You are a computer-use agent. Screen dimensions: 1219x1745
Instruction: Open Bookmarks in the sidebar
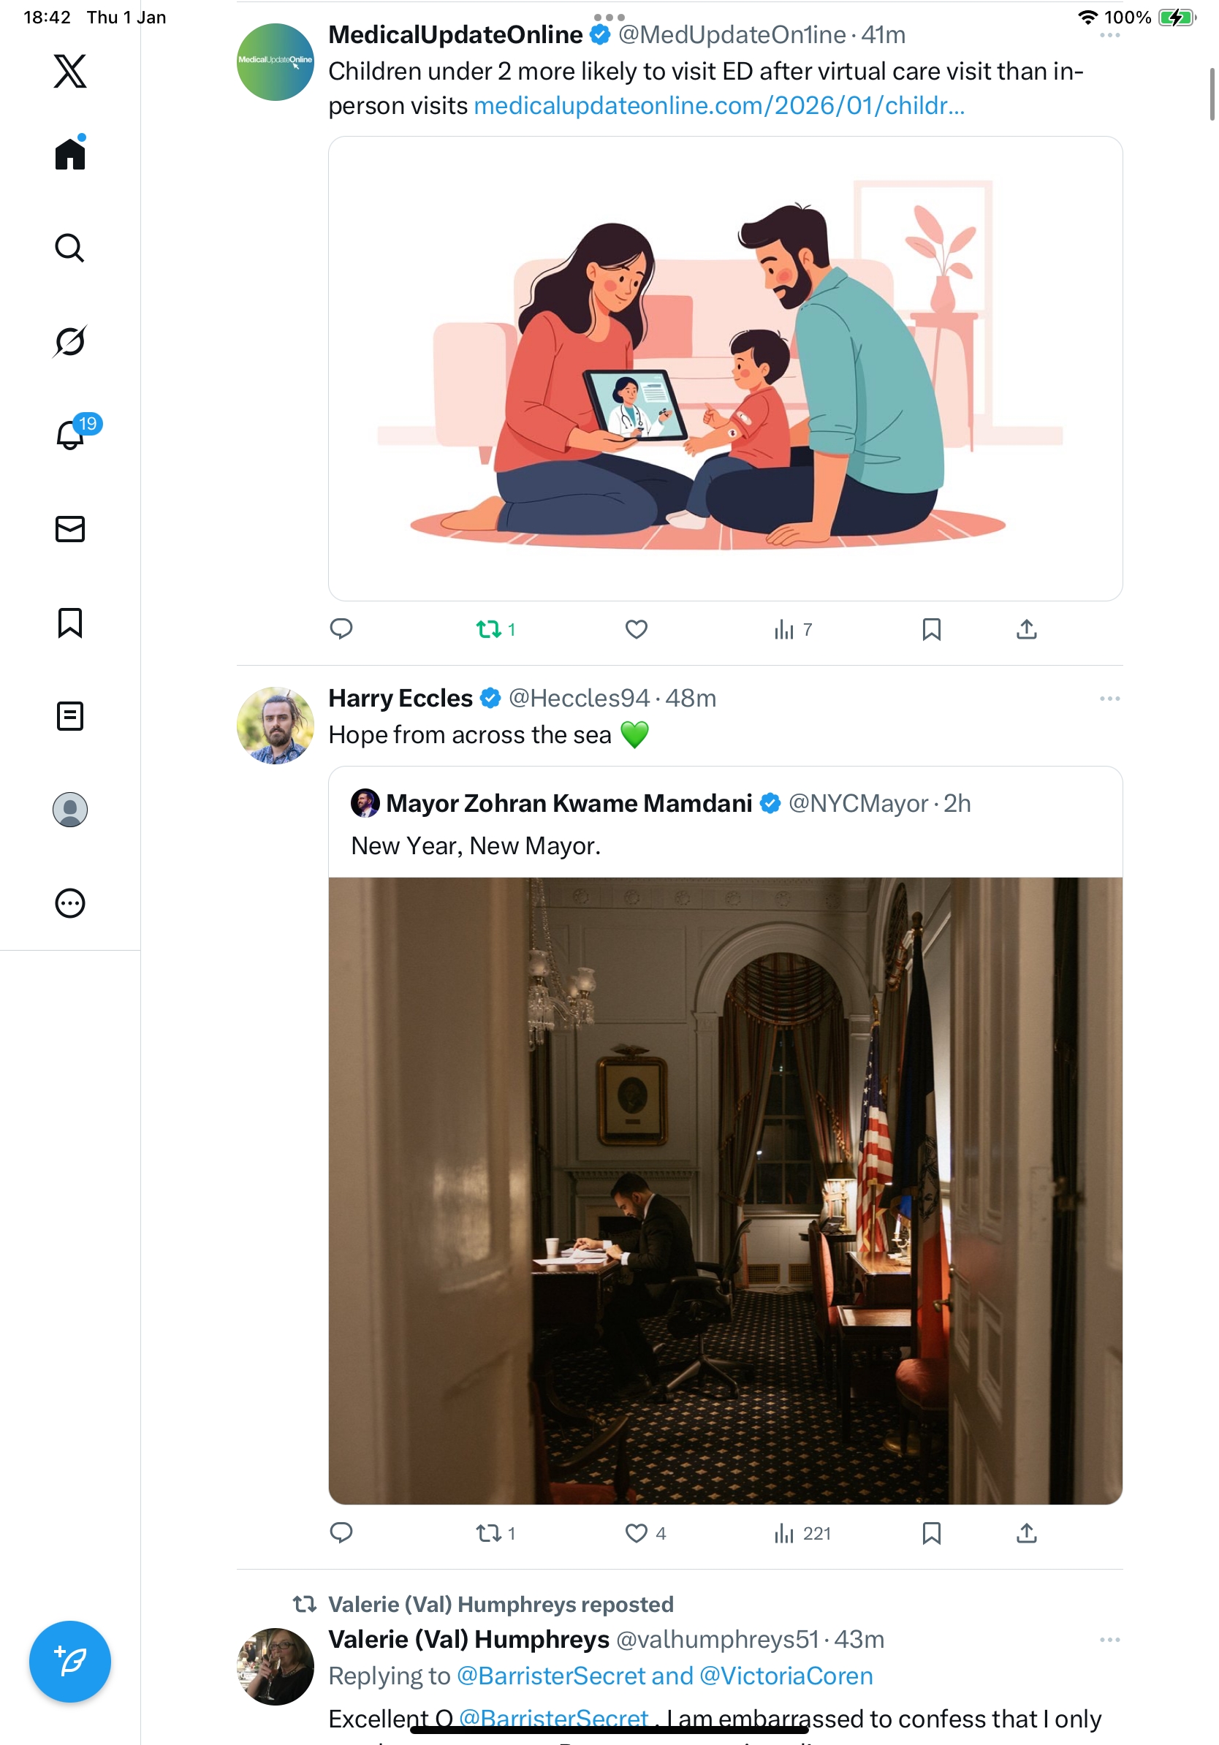(70, 623)
